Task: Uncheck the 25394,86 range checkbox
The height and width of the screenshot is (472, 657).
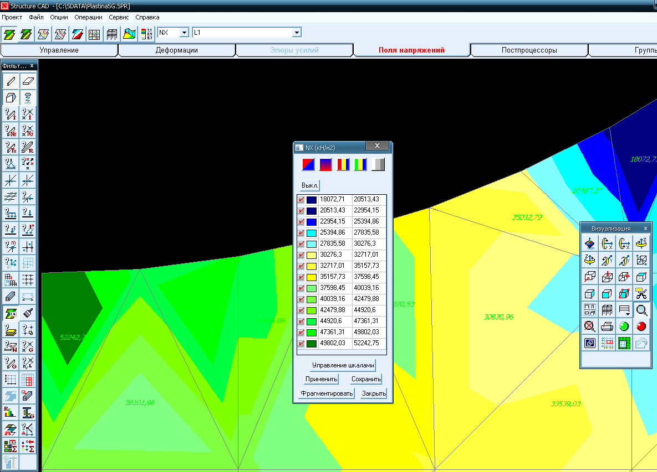Action: pyautogui.click(x=301, y=233)
